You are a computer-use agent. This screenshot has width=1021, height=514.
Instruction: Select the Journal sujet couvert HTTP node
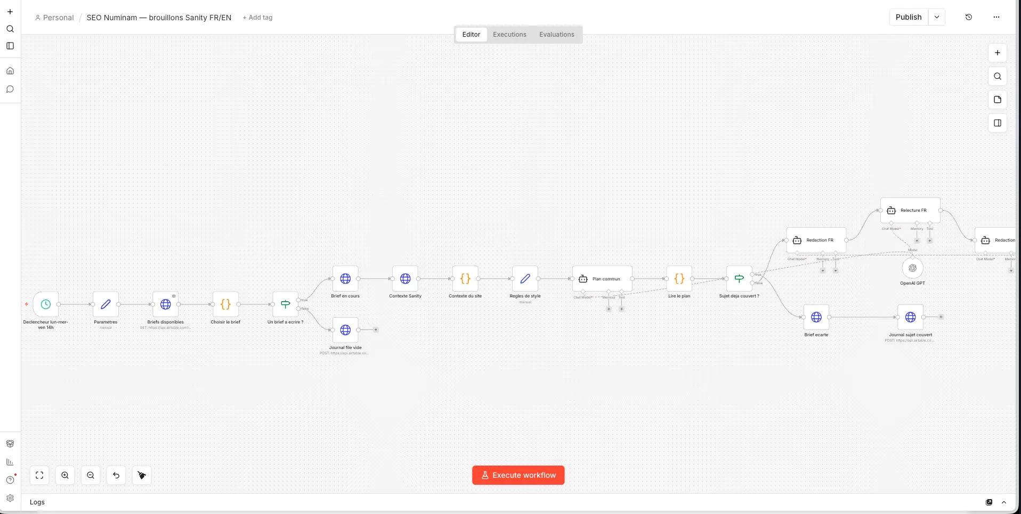click(x=911, y=317)
